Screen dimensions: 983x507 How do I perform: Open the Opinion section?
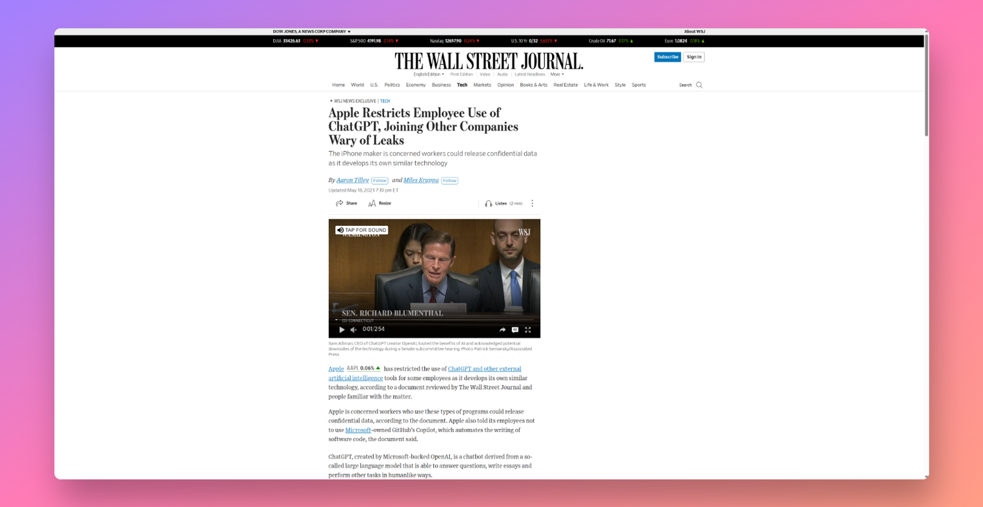pyautogui.click(x=505, y=85)
